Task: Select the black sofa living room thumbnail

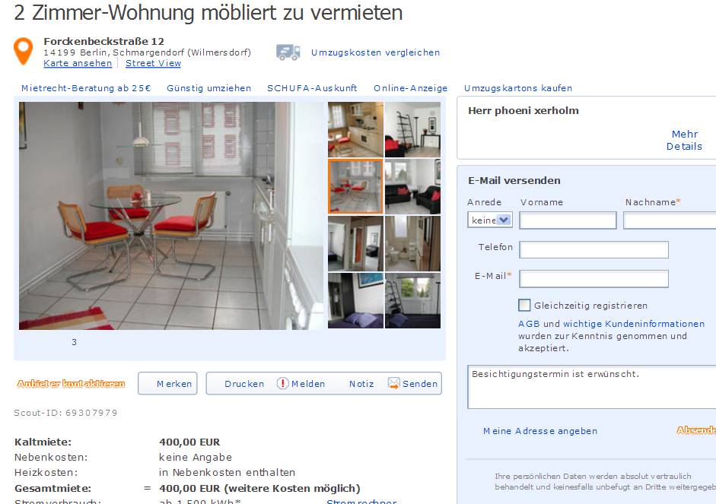Action: click(x=413, y=186)
